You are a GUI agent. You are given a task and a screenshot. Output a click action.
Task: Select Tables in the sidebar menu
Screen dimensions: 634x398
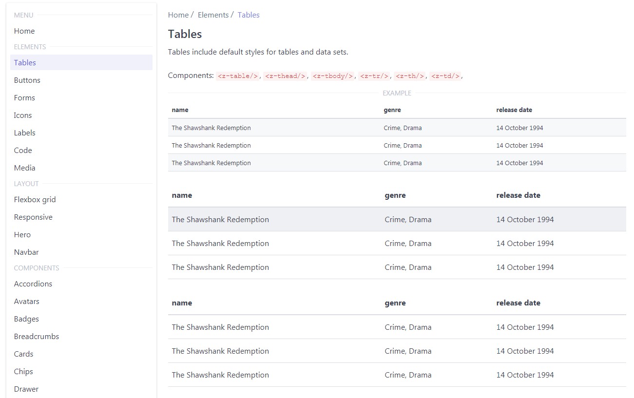point(81,62)
